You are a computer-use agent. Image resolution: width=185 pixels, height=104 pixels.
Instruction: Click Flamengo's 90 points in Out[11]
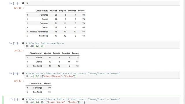tap(84, 15)
